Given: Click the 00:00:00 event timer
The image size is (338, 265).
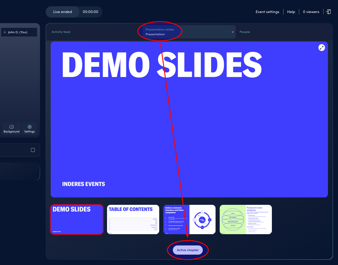Looking at the screenshot, I should [x=90, y=12].
